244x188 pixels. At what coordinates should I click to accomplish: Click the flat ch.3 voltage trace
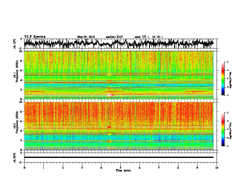pyautogui.click(x=119, y=157)
